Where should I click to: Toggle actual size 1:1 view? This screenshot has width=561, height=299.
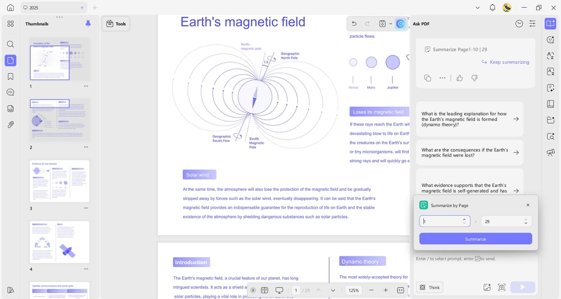click(x=400, y=290)
